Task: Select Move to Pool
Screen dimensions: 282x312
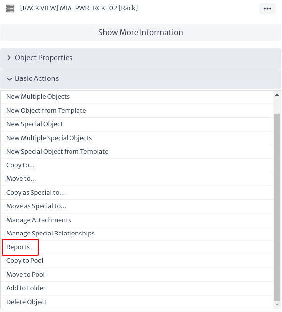Action: pos(137,275)
